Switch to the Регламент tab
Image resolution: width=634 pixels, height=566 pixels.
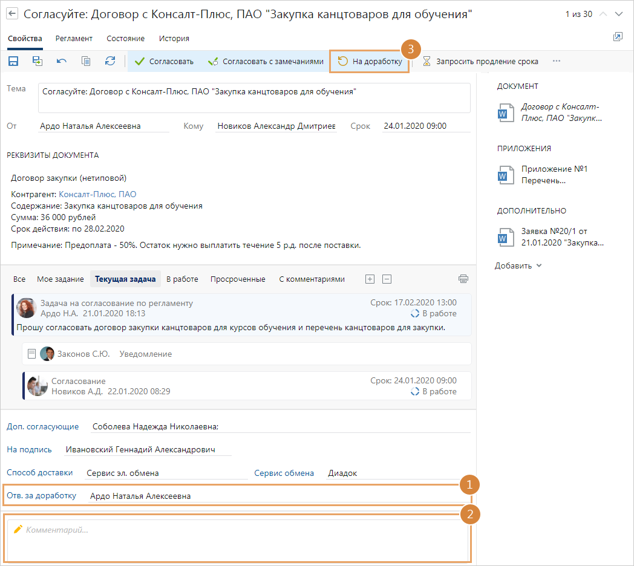(74, 38)
